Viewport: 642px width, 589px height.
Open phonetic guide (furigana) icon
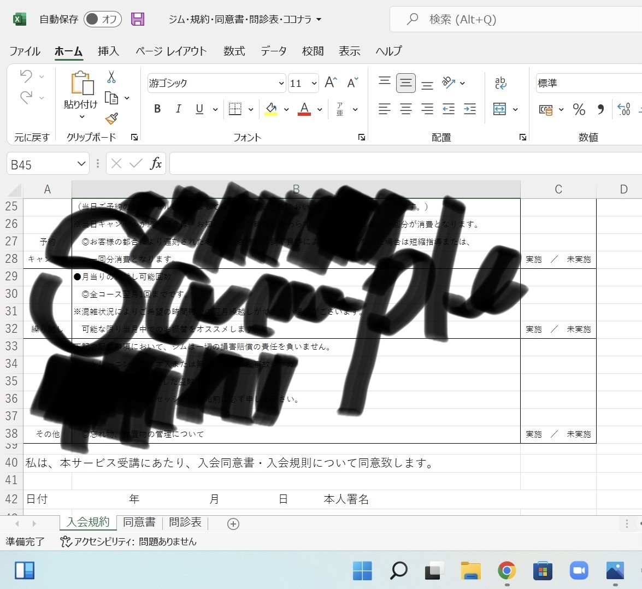(x=340, y=109)
